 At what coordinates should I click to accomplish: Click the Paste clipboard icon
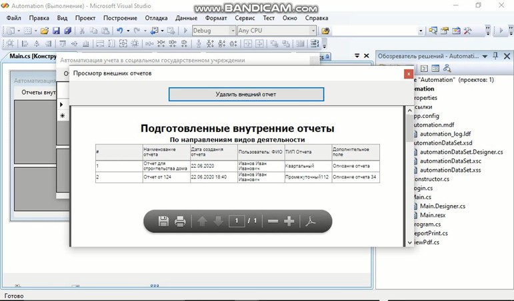[x=105, y=31]
